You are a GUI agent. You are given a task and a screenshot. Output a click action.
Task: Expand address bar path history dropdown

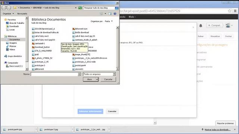[76, 8]
